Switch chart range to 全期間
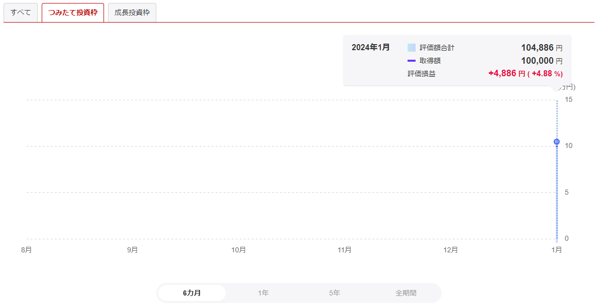598x306 pixels. click(406, 293)
